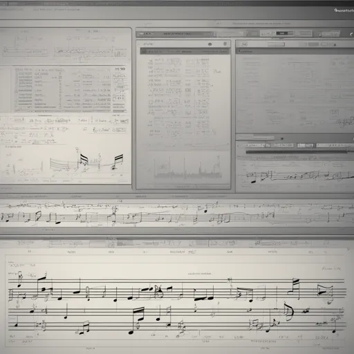Select the dark header bar of the middle panel list
Viewport: 354px width, 354px height.
click(x=185, y=51)
